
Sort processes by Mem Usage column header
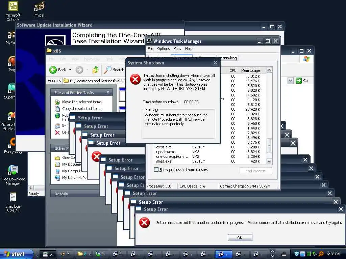tap(250, 70)
